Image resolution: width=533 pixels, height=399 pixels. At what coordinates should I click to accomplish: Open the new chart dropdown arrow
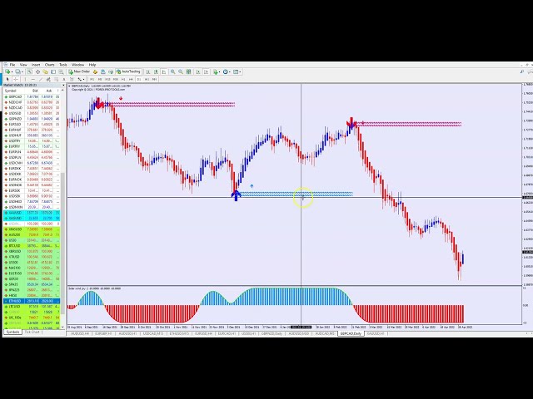pyautogui.click(x=11, y=71)
